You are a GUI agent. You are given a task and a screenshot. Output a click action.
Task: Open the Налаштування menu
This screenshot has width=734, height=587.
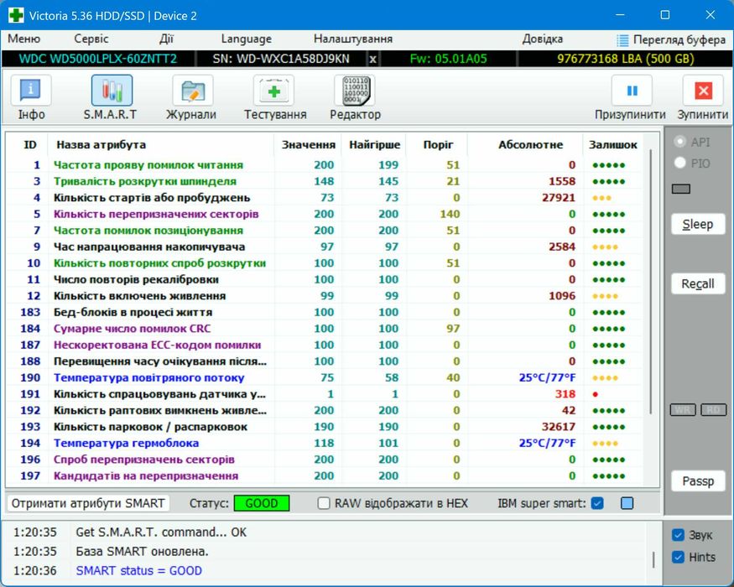pos(353,39)
